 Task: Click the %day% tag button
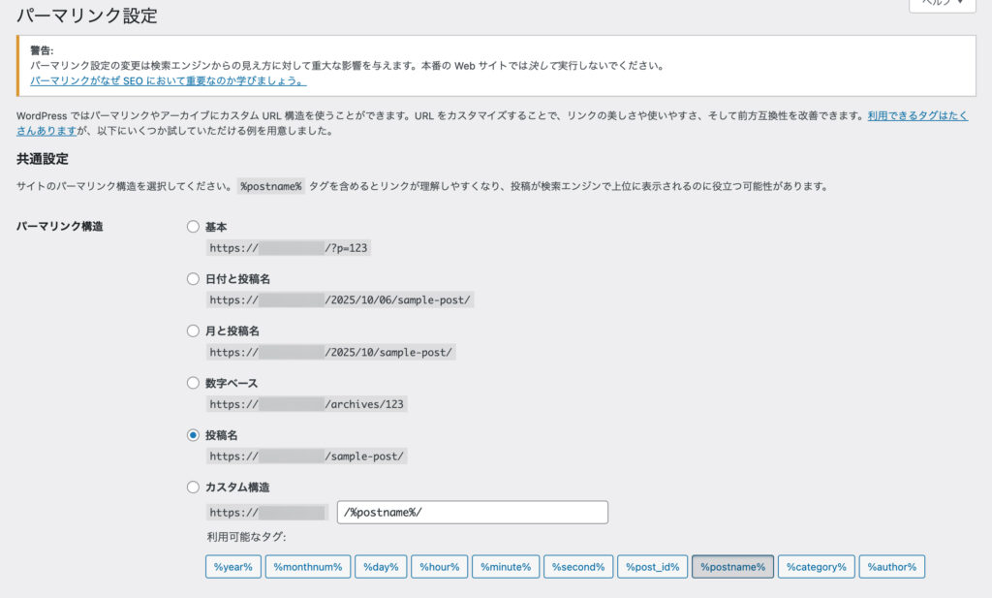381,567
